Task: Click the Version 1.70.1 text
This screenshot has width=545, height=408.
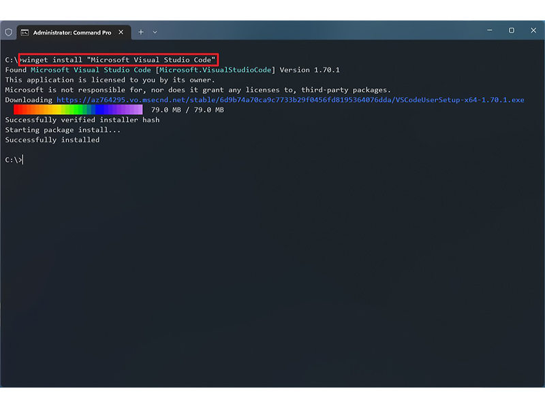Action: point(310,70)
